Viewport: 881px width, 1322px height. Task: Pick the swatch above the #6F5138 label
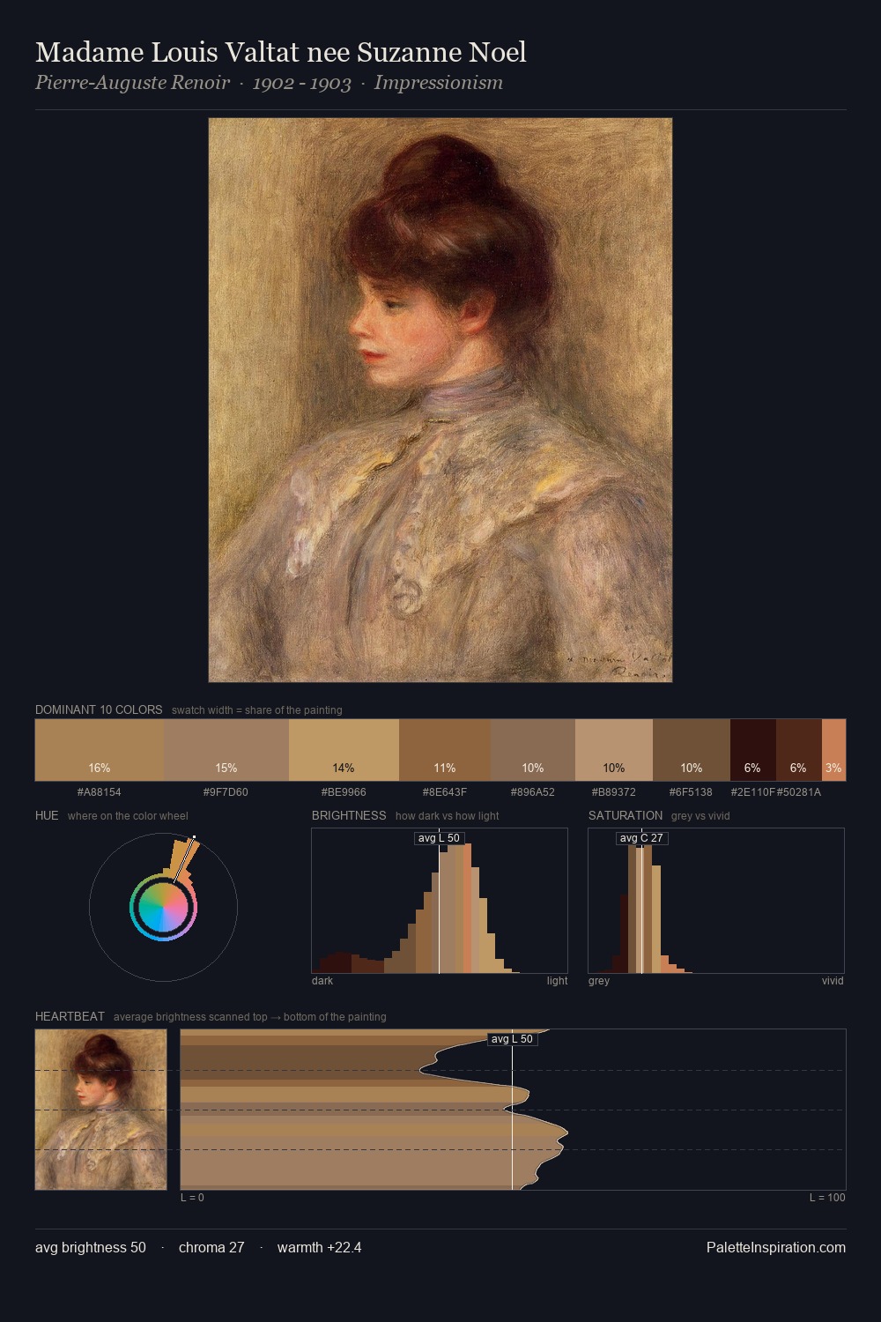tap(692, 750)
